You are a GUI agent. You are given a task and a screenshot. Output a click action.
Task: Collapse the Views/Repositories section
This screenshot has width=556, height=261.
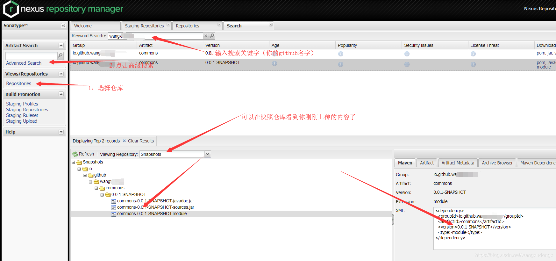(x=61, y=74)
